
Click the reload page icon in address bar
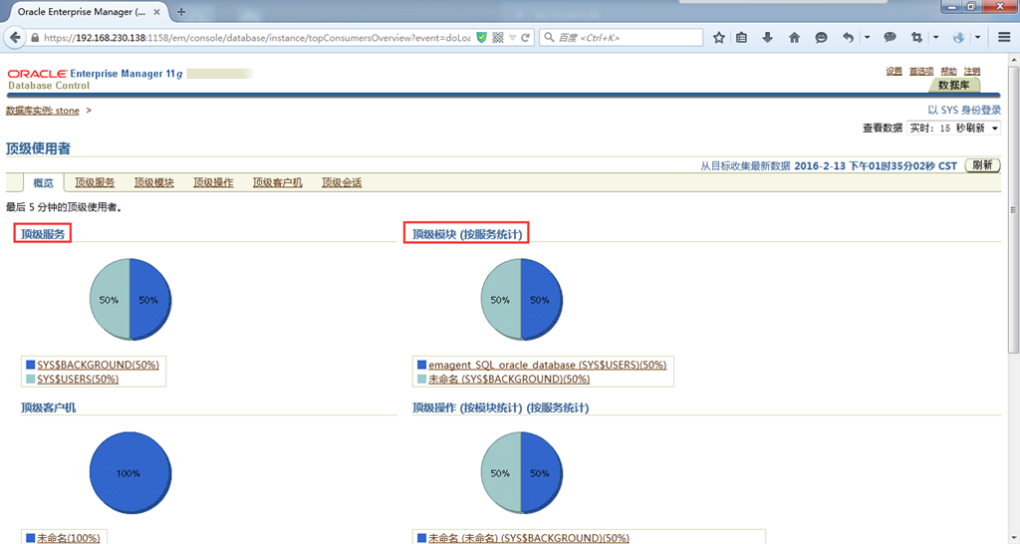[527, 38]
